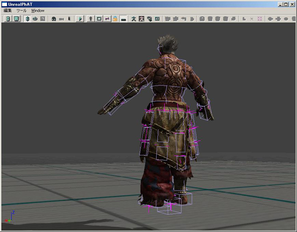This screenshot has height=232, width=297.
Task: Click the first grey body icon after teal box
Action: coord(168,19)
